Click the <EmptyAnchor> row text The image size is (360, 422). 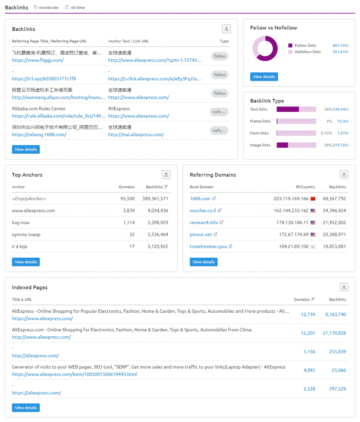pos(29,199)
